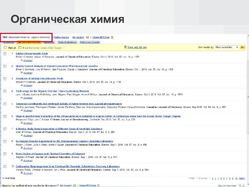249x187 pixels.
Task: Switch to the Trade Publications tab
Action: (67, 42)
